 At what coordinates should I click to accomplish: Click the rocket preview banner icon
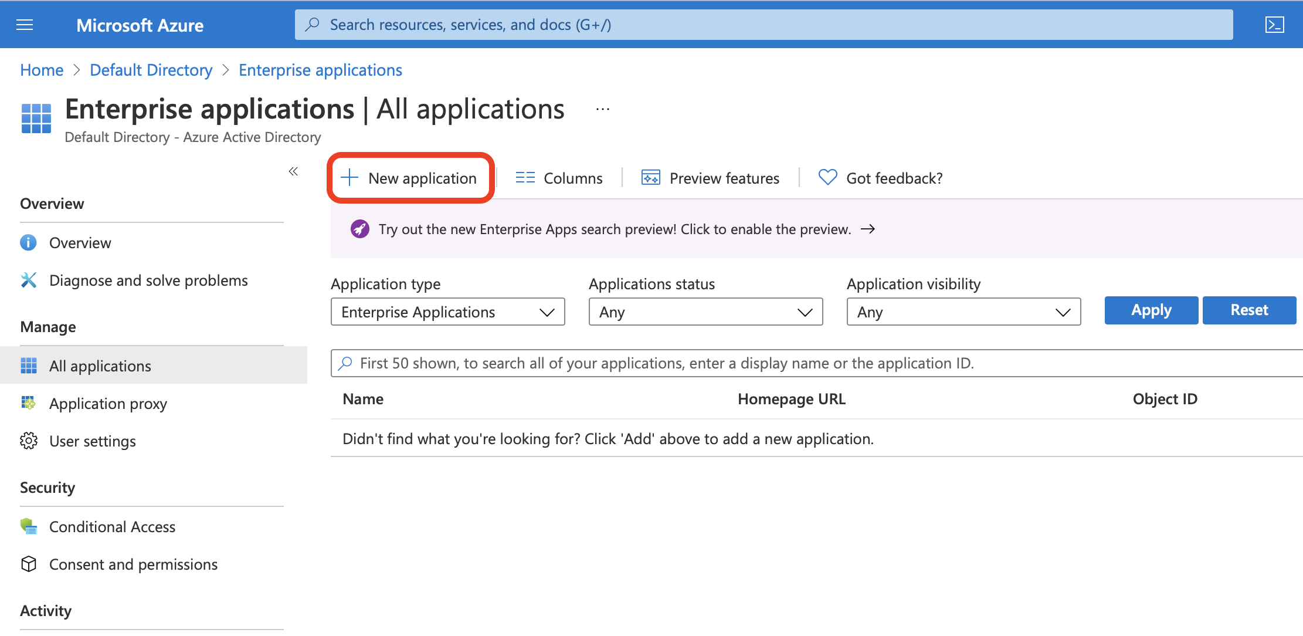point(360,229)
